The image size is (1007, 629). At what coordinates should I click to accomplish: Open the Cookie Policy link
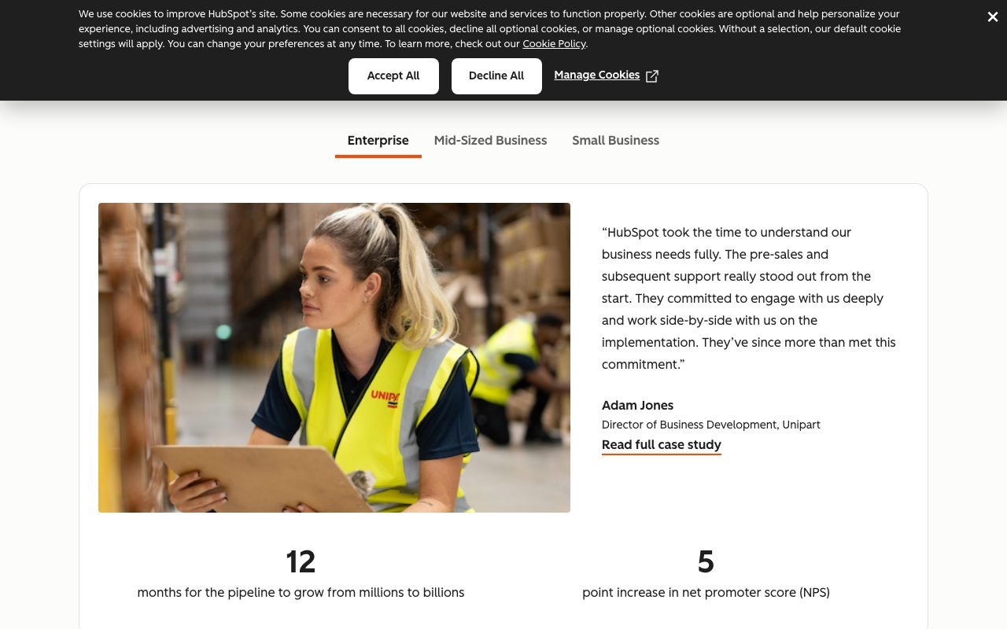click(554, 44)
